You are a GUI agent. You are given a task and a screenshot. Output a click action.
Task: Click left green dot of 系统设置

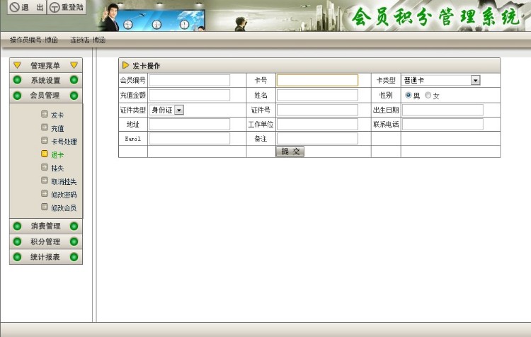[x=17, y=80]
